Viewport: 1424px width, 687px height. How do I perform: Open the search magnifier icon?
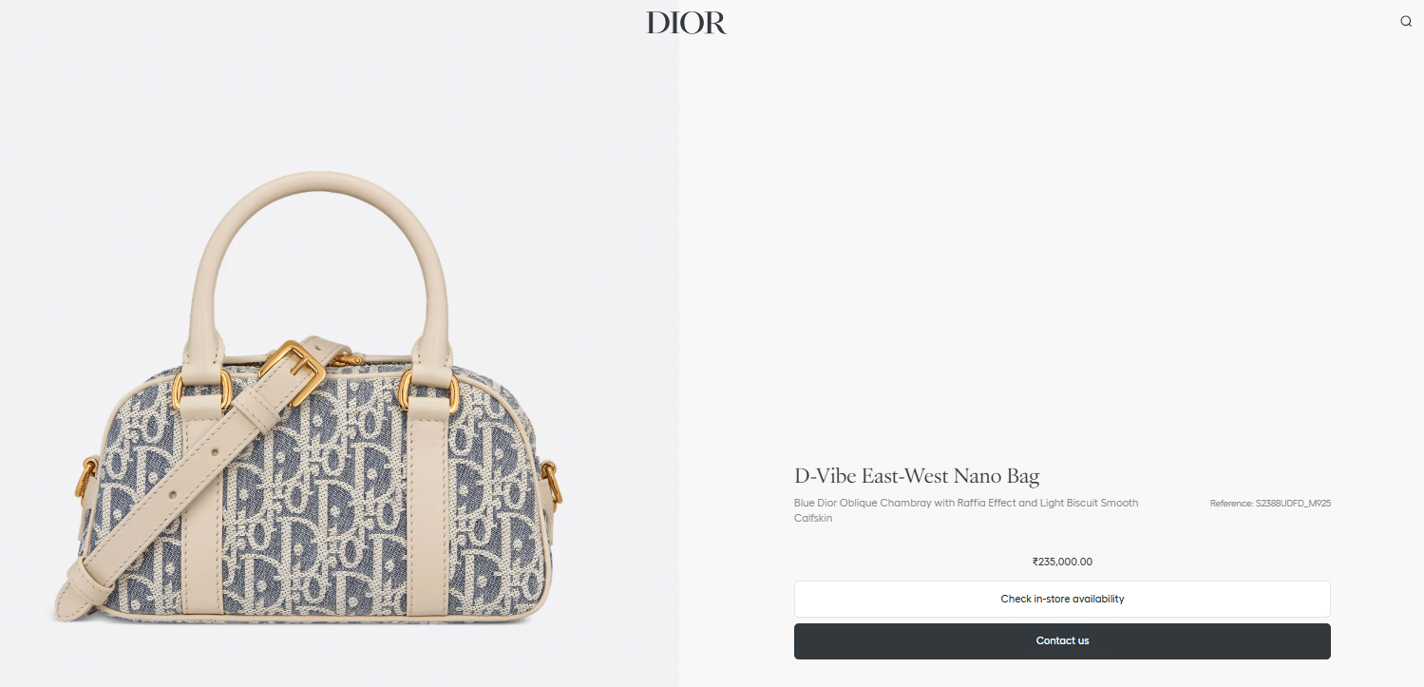(1406, 21)
